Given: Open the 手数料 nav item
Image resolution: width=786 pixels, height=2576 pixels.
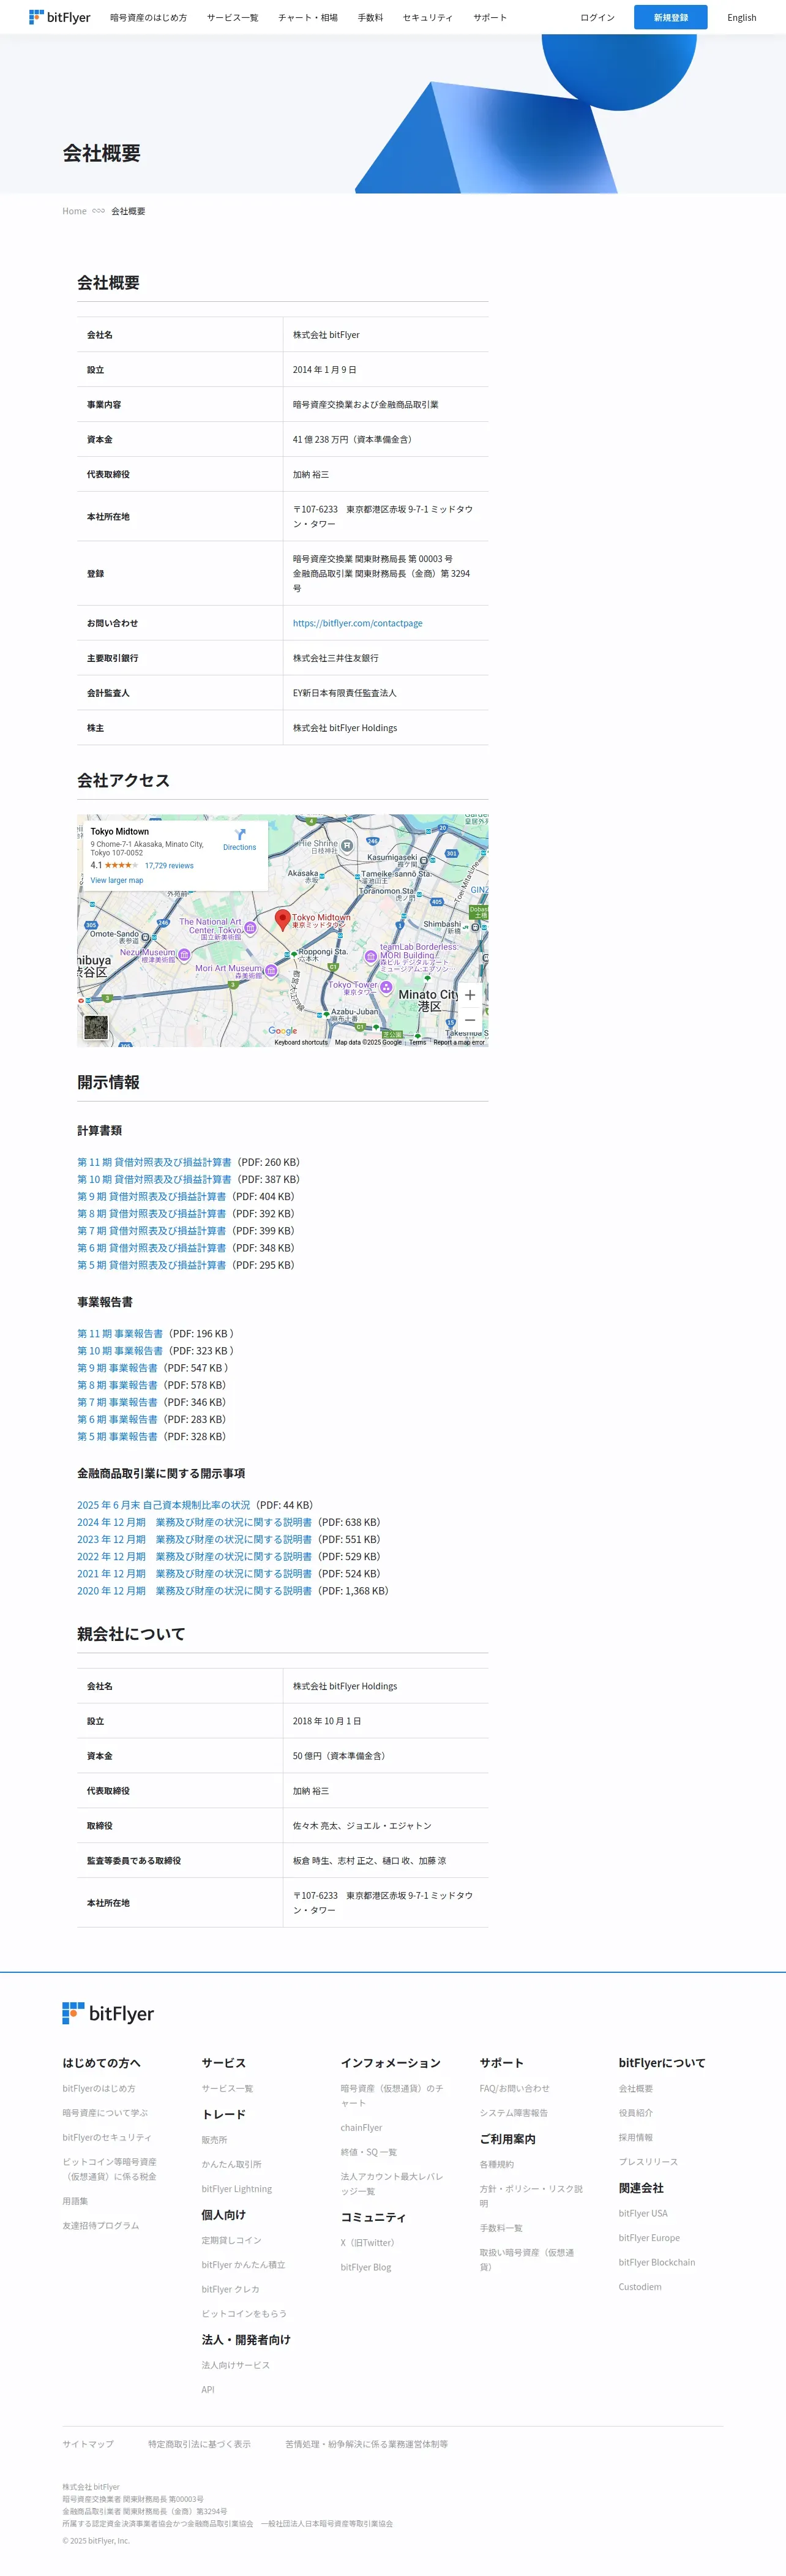Looking at the screenshot, I should [x=370, y=17].
